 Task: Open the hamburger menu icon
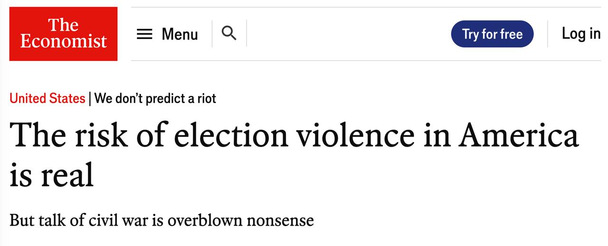[144, 34]
